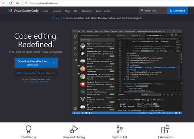Click the settings gear in the screenshot activity bar
The image size is (194, 139).
point(75,109)
